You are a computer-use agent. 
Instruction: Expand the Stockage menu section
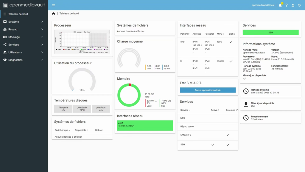24,37
